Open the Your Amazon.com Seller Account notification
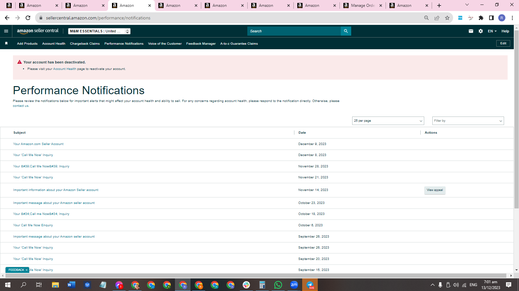Image resolution: width=519 pixels, height=291 pixels. pyautogui.click(x=38, y=144)
